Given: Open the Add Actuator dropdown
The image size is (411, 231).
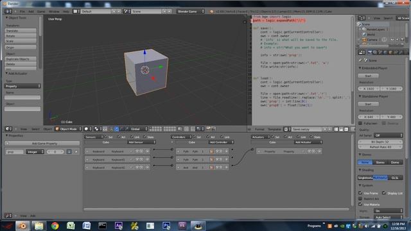Looking at the screenshot, I should pos(308,142).
